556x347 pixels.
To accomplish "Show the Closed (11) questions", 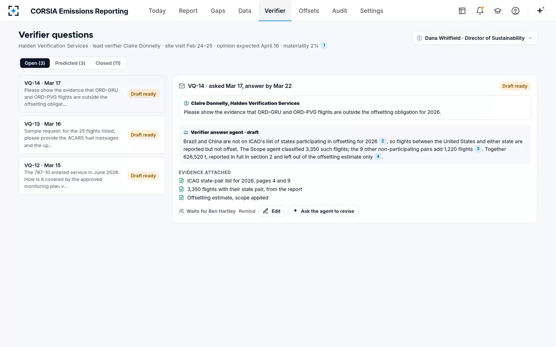I will 108,63.
